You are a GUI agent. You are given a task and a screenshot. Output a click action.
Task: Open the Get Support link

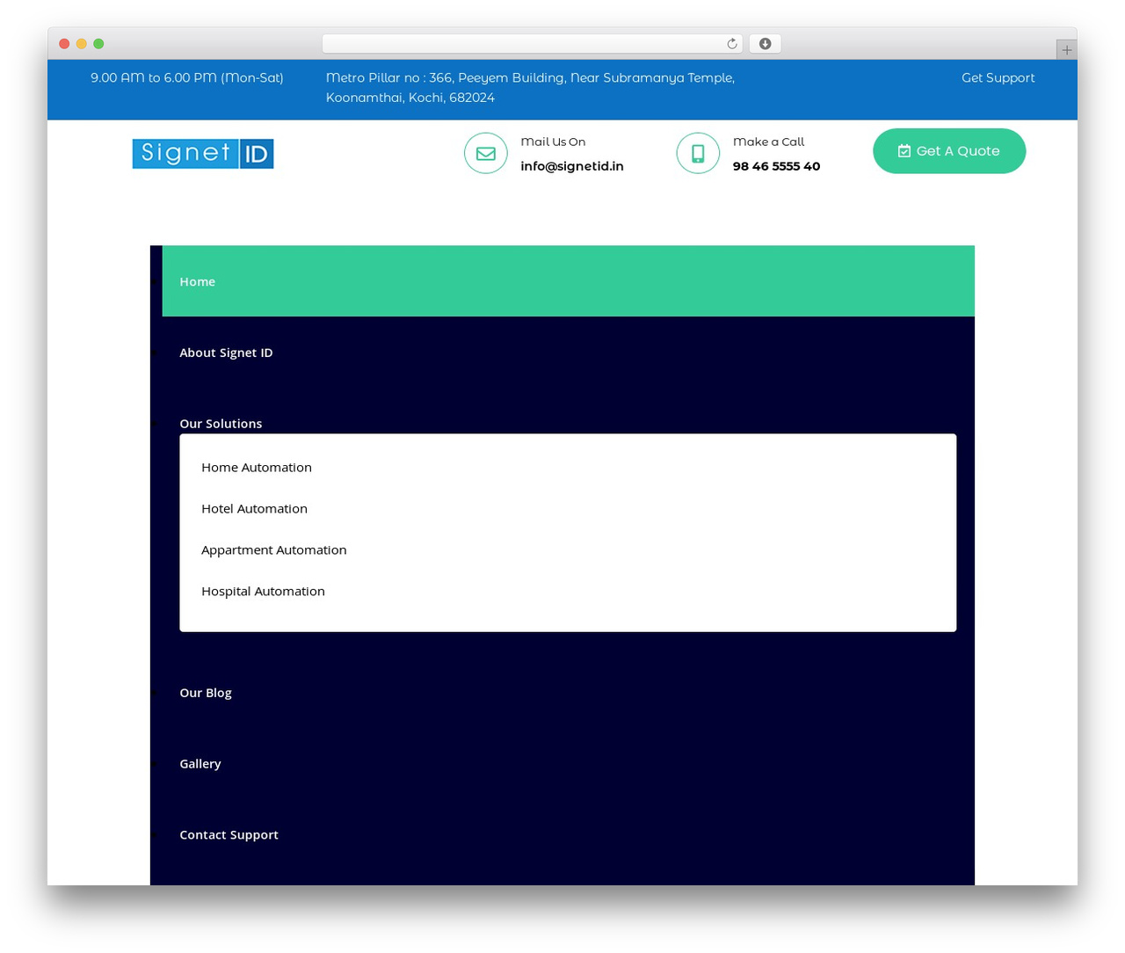pos(998,77)
